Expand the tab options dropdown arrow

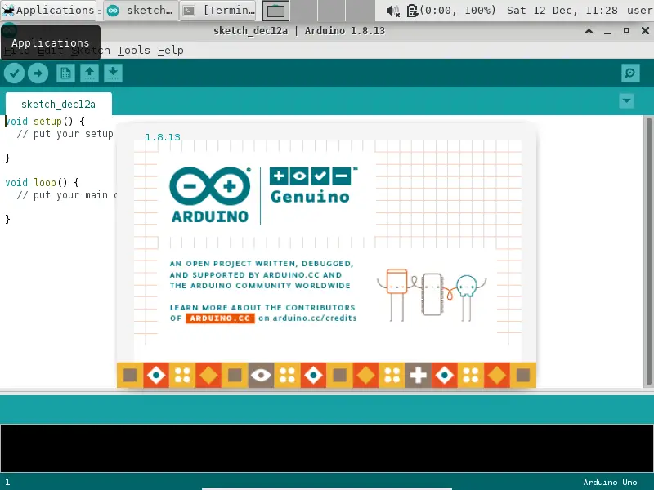pyautogui.click(x=626, y=100)
